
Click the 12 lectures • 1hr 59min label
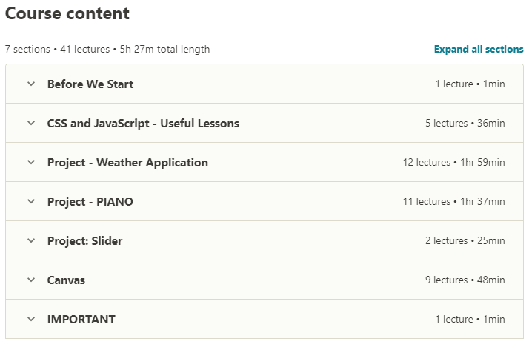click(449, 163)
